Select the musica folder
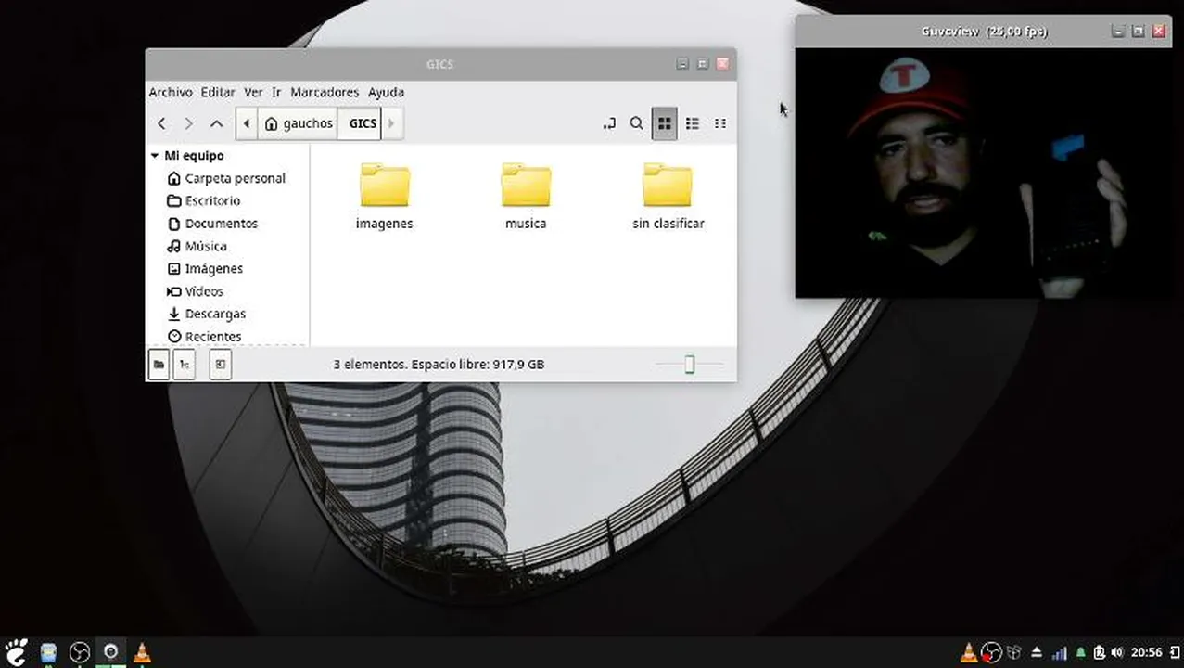Image resolution: width=1184 pixels, height=668 pixels. 526,196
